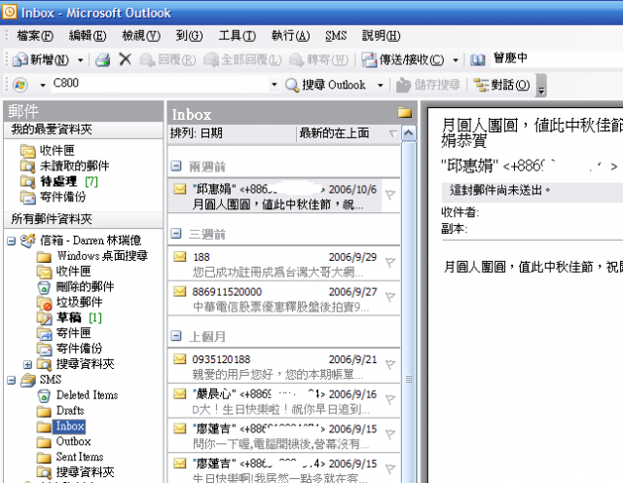Collapse 信箱 - Darren 林瑞億 tree
This screenshot has width=623, height=483.
[11, 241]
